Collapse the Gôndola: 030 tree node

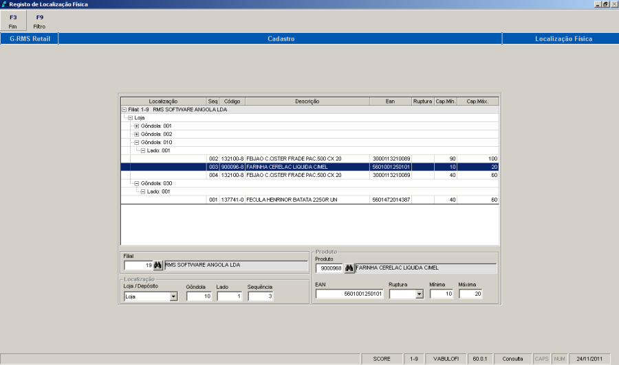coord(136,183)
